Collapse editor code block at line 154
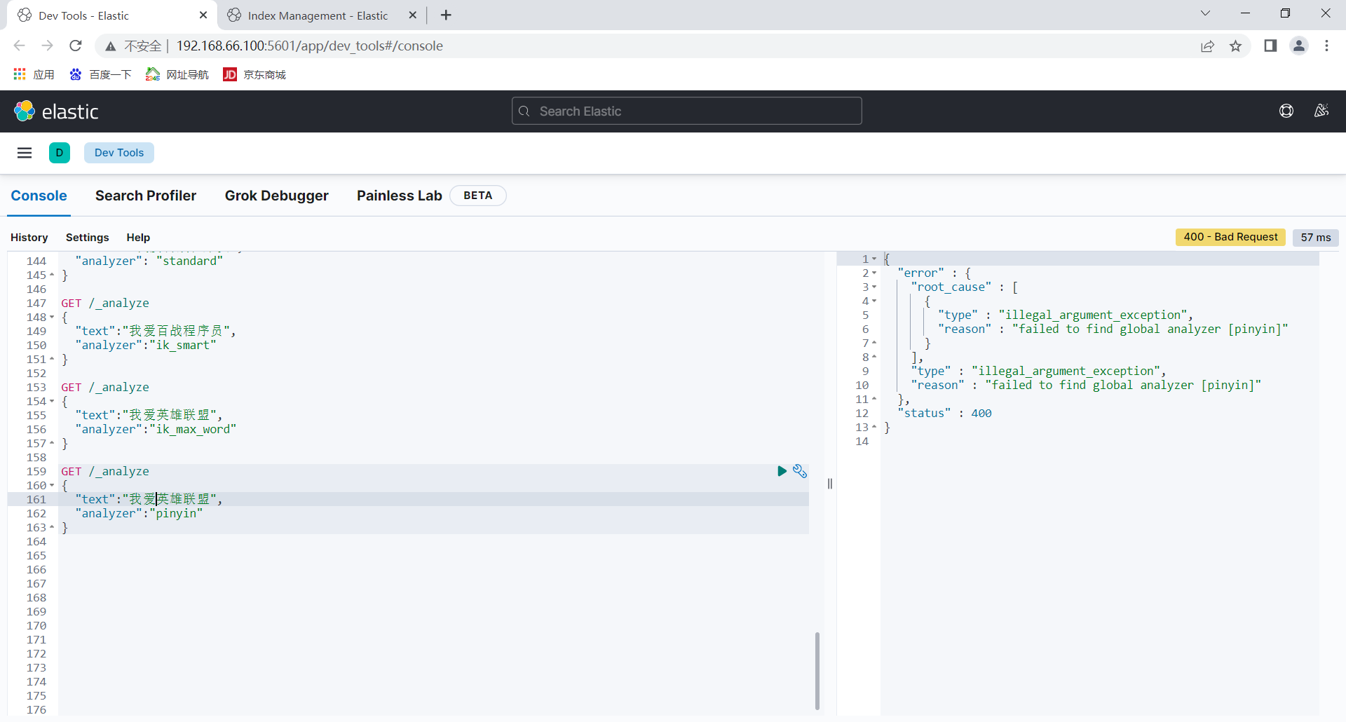 point(52,401)
